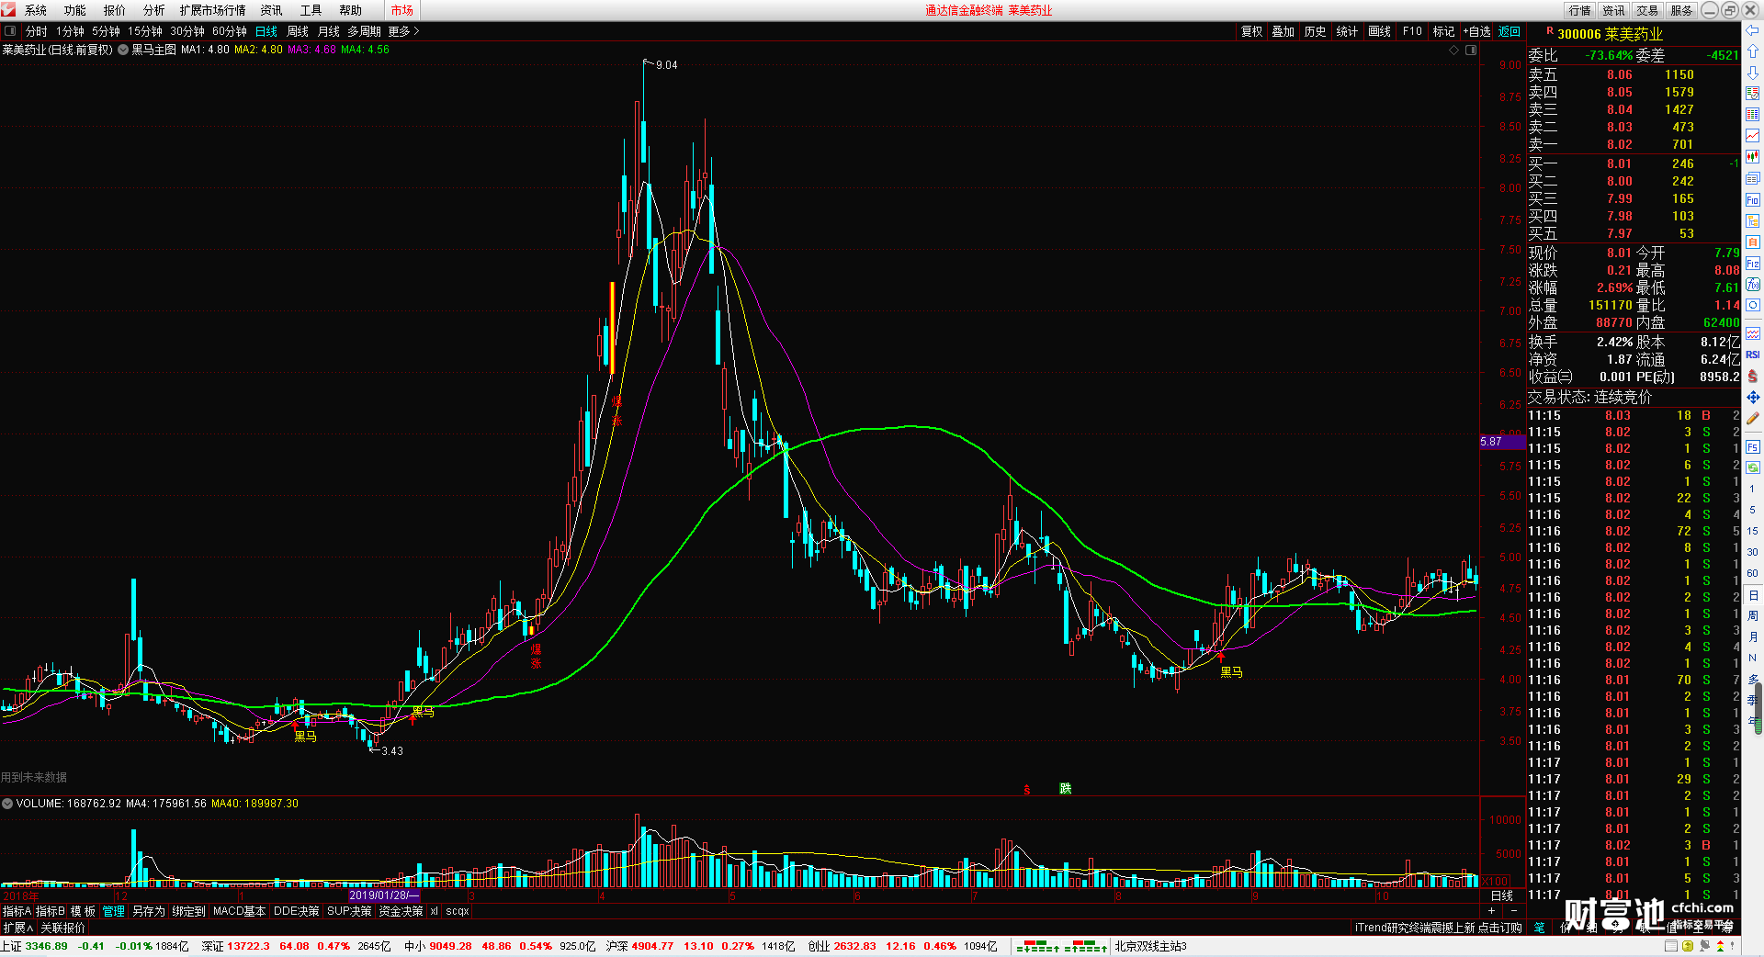Switch to 1-minute period in right sidebar
The image size is (1764, 957).
[x=1753, y=489]
